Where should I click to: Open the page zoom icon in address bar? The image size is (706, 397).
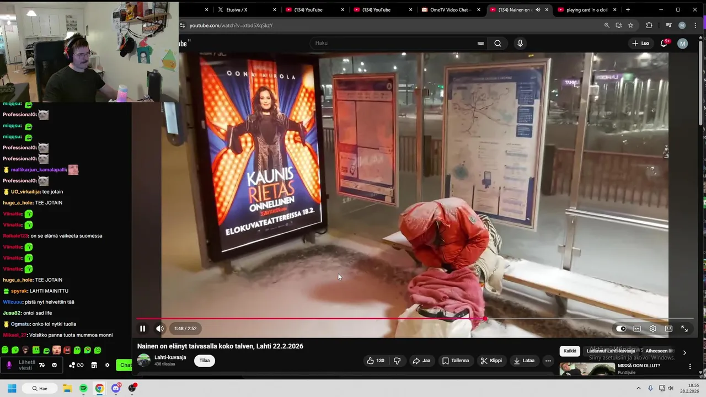click(x=607, y=25)
